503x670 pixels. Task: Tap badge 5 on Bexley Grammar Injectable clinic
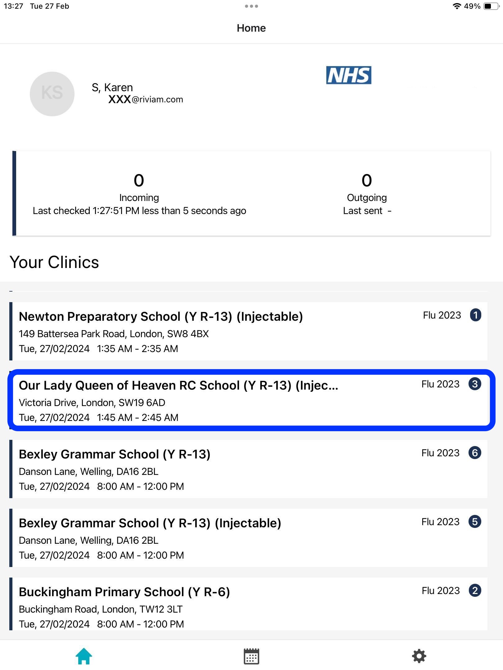pos(475,521)
